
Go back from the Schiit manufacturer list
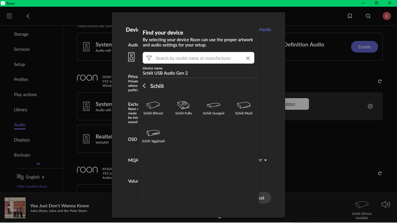(x=144, y=86)
